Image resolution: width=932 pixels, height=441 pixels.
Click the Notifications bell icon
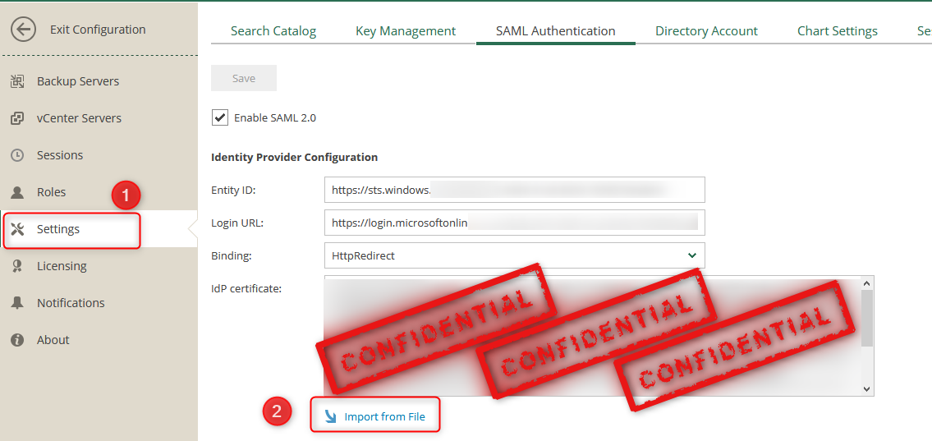tap(17, 303)
